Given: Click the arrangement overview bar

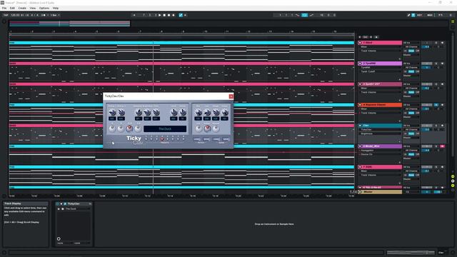Looking at the screenshot, I should tap(70, 24).
